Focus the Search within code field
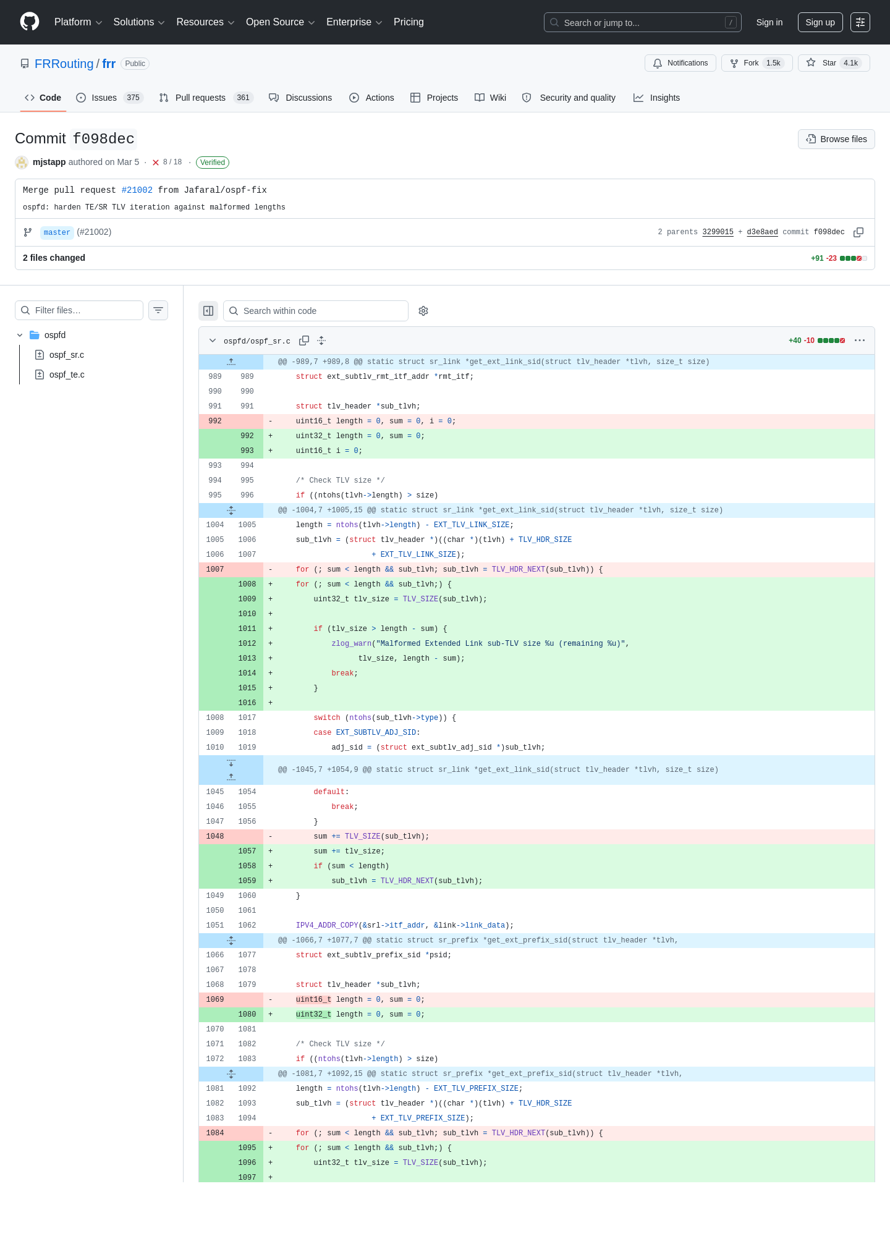 (x=316, y=311)
